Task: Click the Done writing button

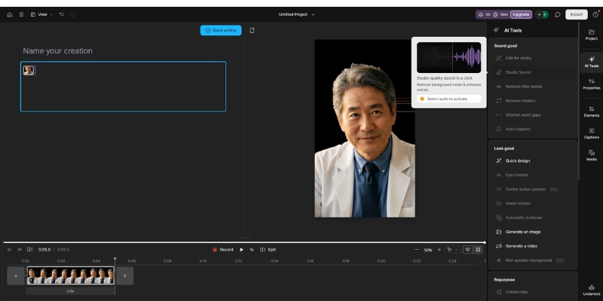Action: pos(221,30)
